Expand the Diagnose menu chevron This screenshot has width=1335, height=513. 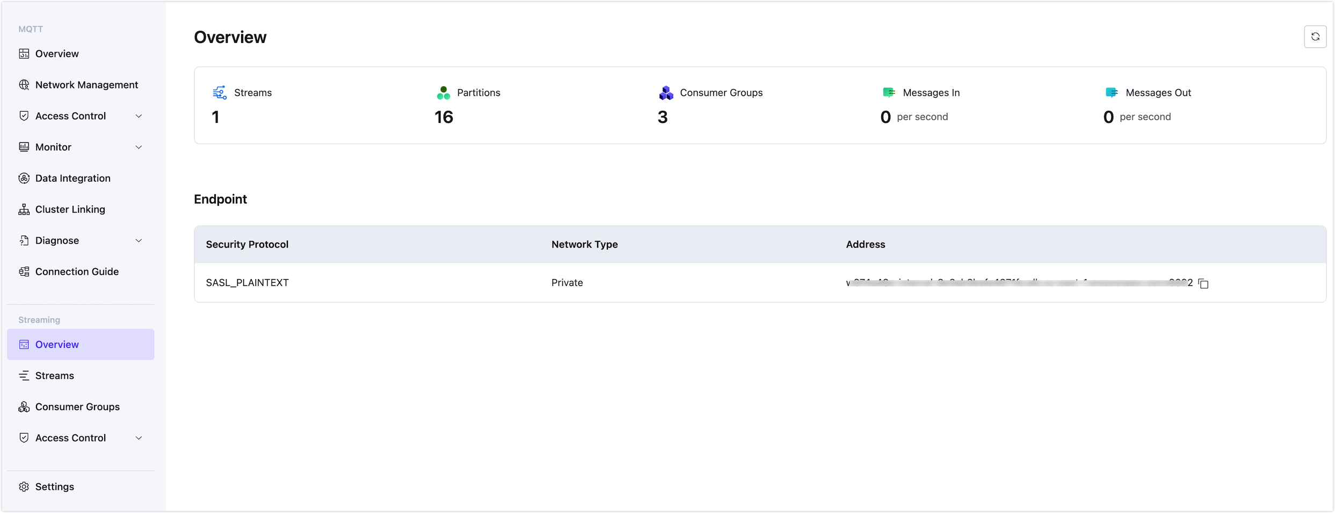pyautogui.click(x=139, y=240)
